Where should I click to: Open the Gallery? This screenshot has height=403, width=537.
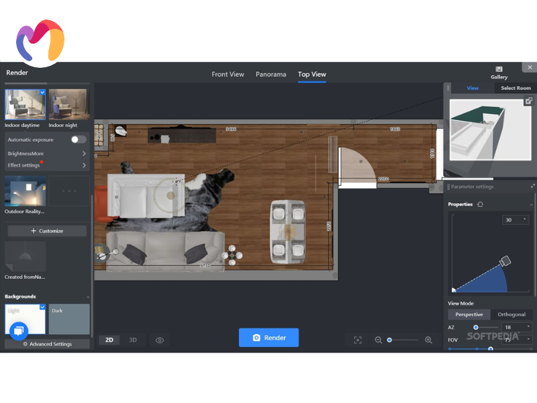(x=499, y=73)
